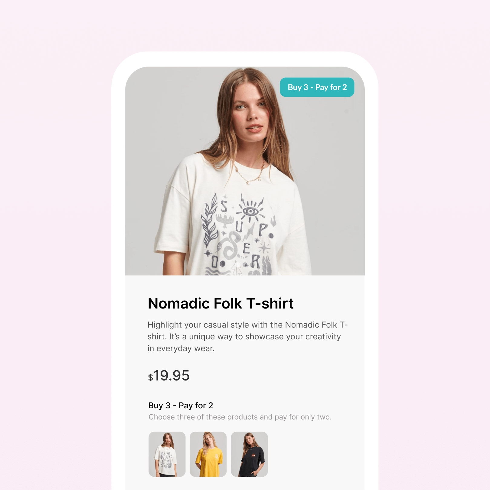Viewport: 490px width, 490px height.
Task: Click the empty area right of the thumbnails
Action: tap(316, 454)
